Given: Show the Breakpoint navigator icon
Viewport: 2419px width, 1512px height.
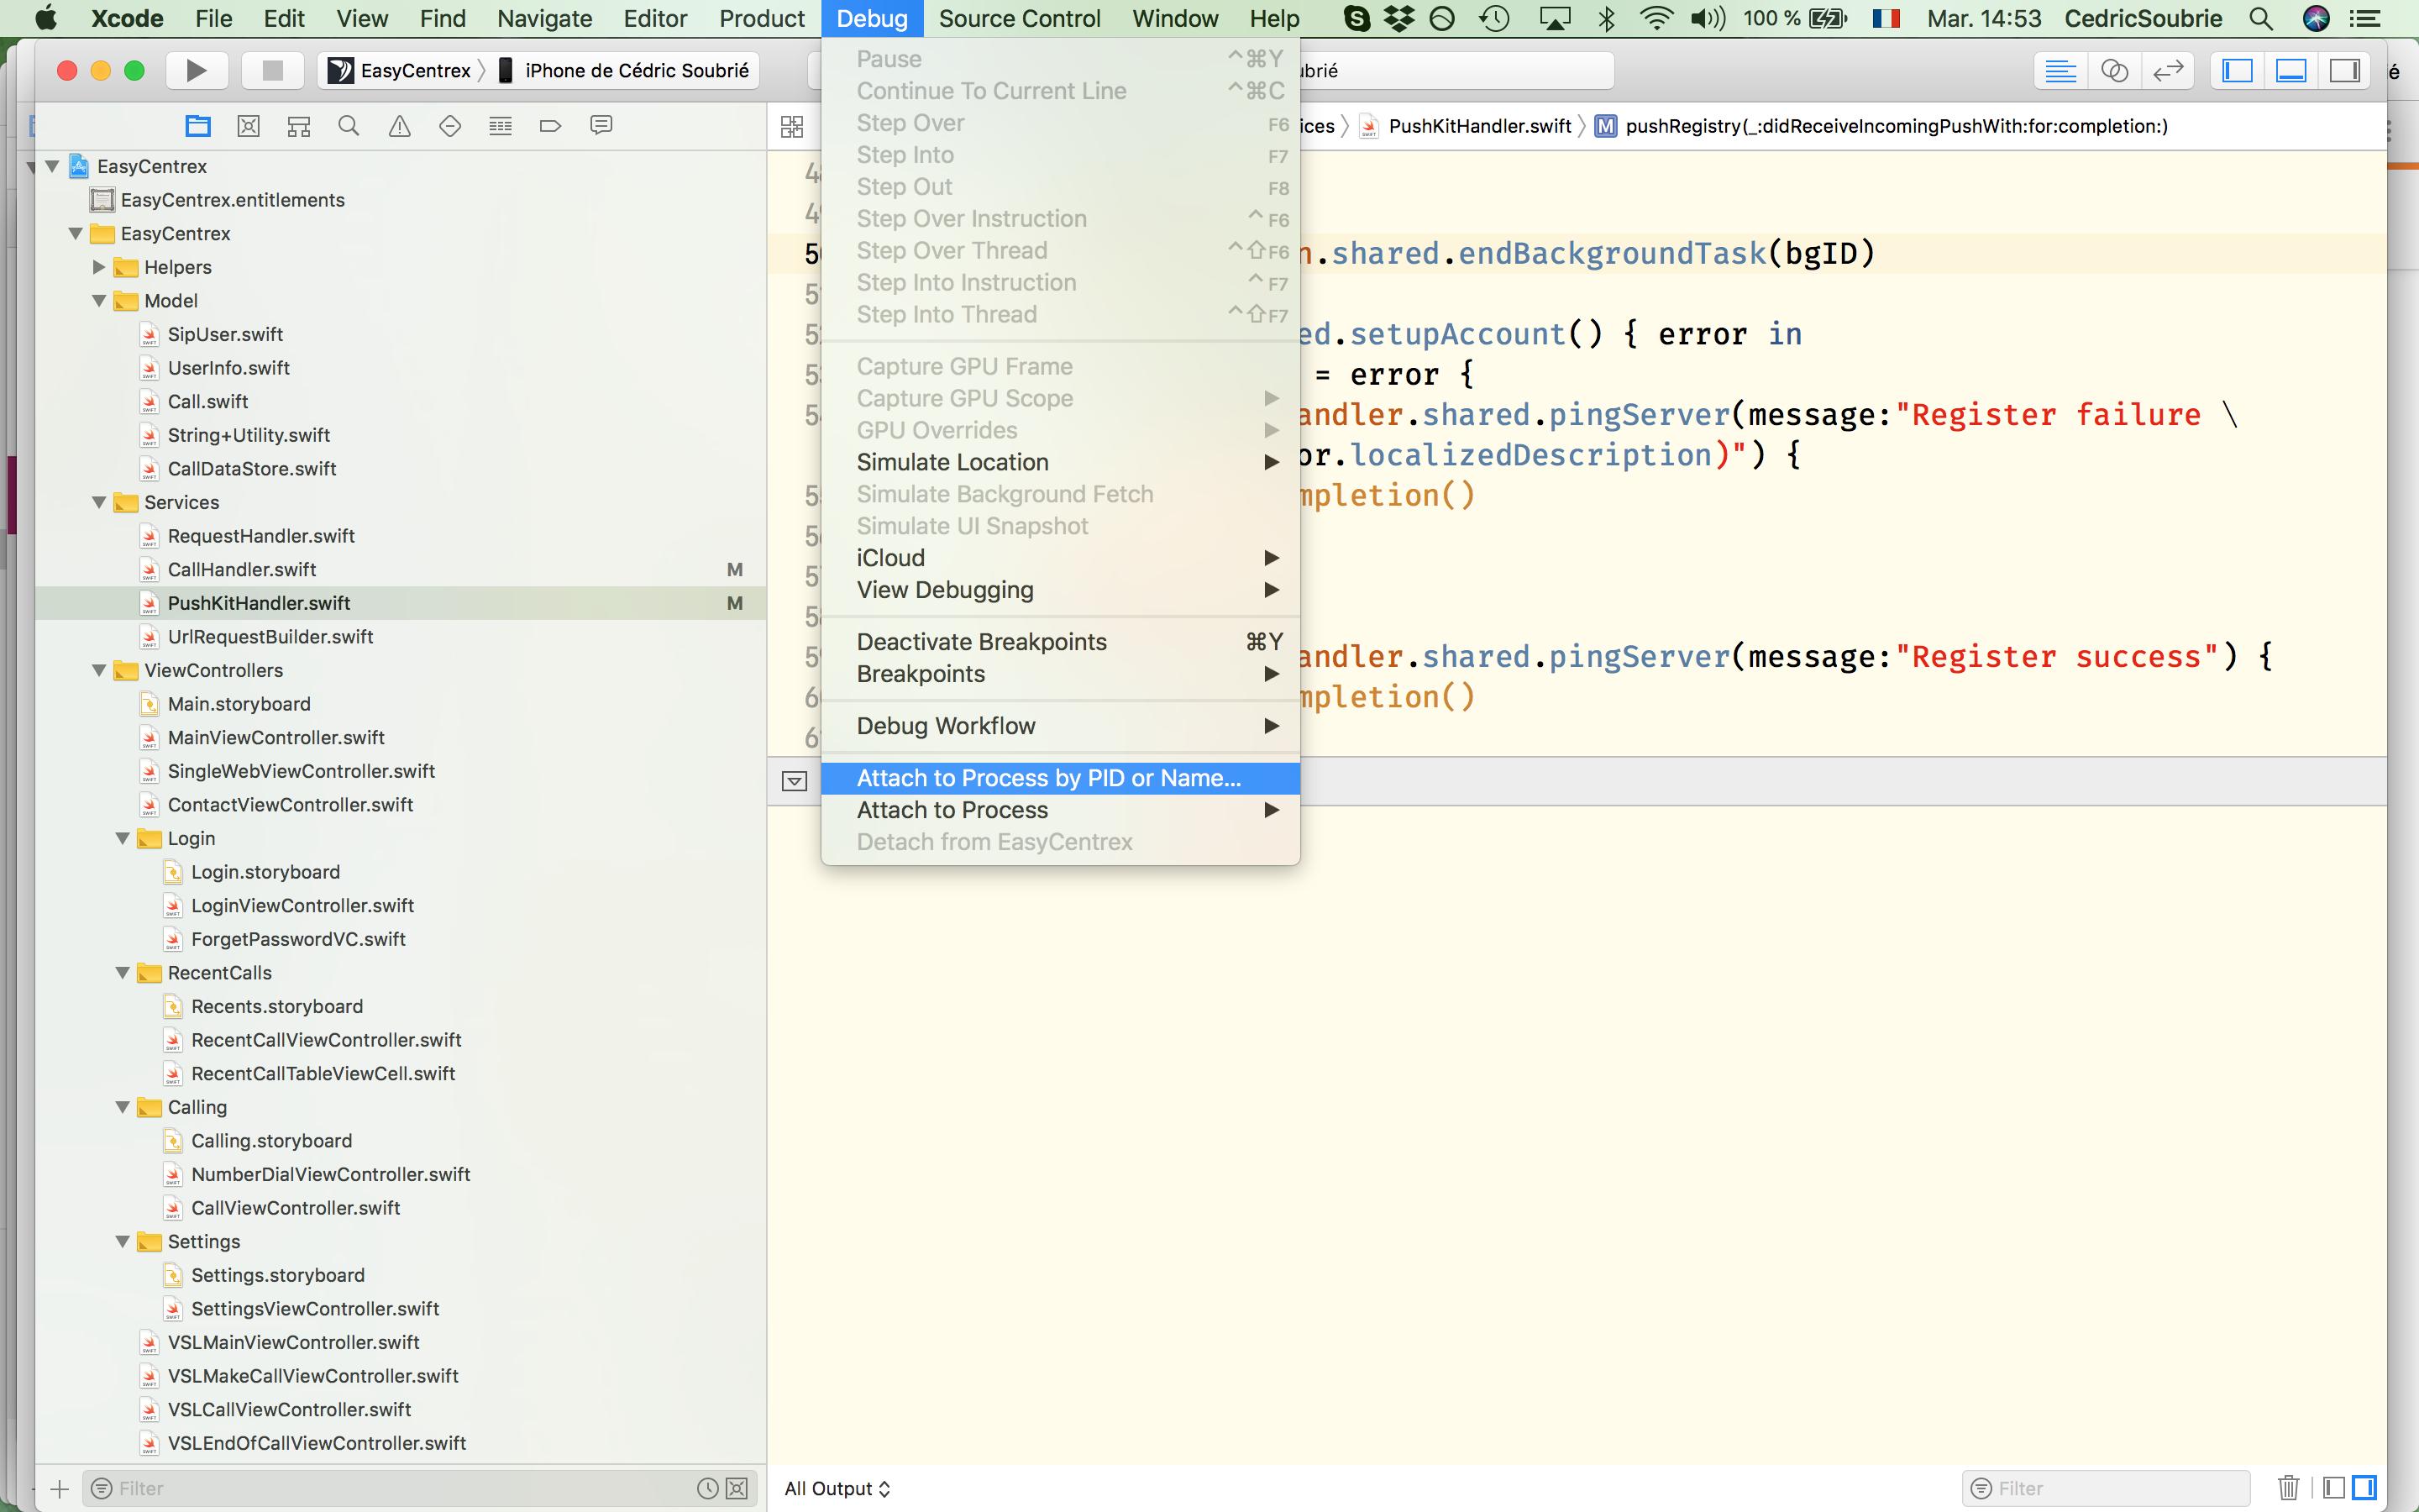Looking at the screenshot, I should pyautogui.click(x=550, y=126).
